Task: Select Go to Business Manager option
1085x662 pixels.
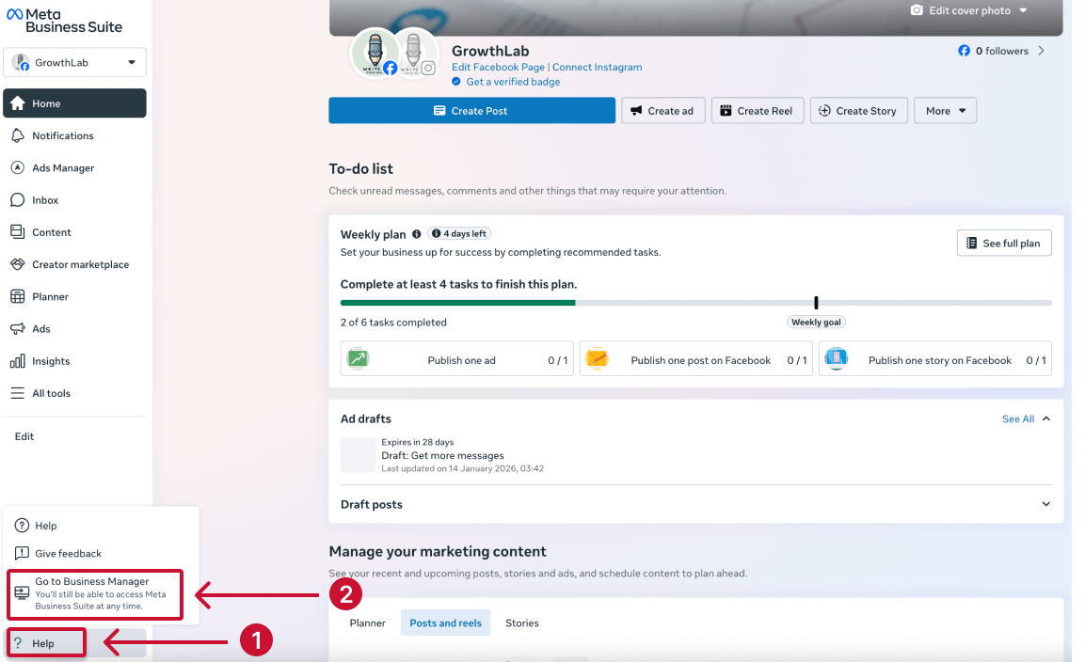Action: pyautogui.click(x=95, y=594)
